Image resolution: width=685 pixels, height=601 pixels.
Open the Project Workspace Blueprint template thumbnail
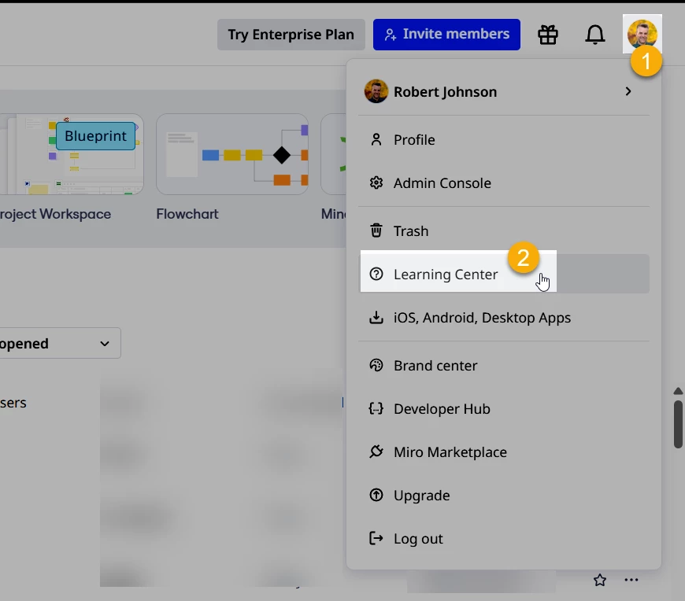click(72, 154)
